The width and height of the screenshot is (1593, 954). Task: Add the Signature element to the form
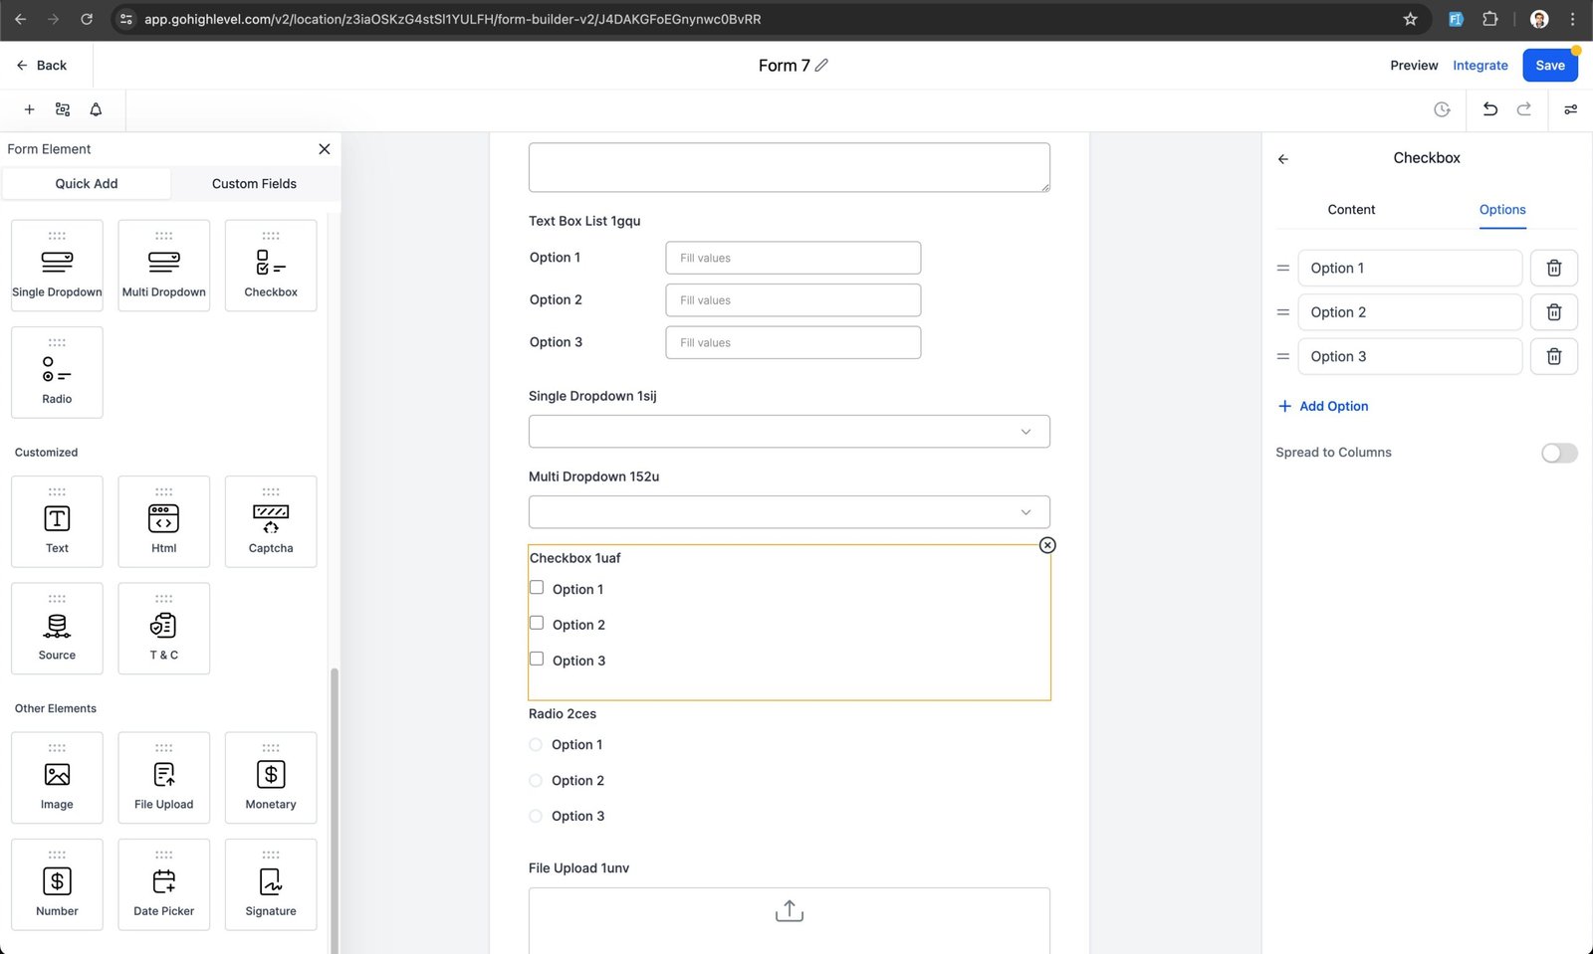tap(270, 884)
